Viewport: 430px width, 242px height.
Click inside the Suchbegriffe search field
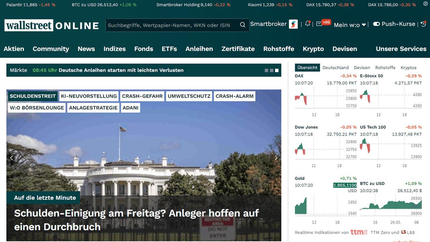(x=168, y=25)
